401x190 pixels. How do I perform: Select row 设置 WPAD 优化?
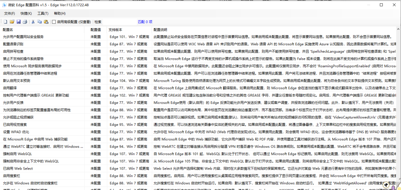click(199, 132)
